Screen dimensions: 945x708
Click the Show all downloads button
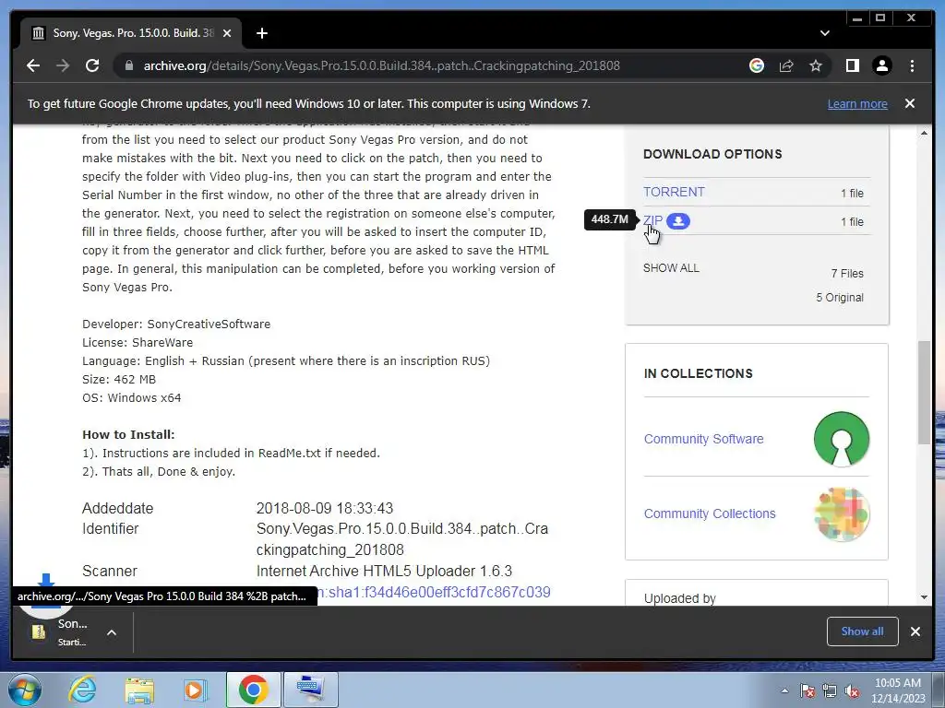[863, 631]
